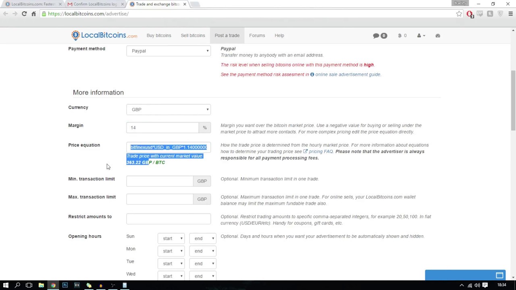Open the user profile dropdown menu
Image resolution: width=516 pixels, height=290 pixels.
pyautogui.click(x=421, y=35)
